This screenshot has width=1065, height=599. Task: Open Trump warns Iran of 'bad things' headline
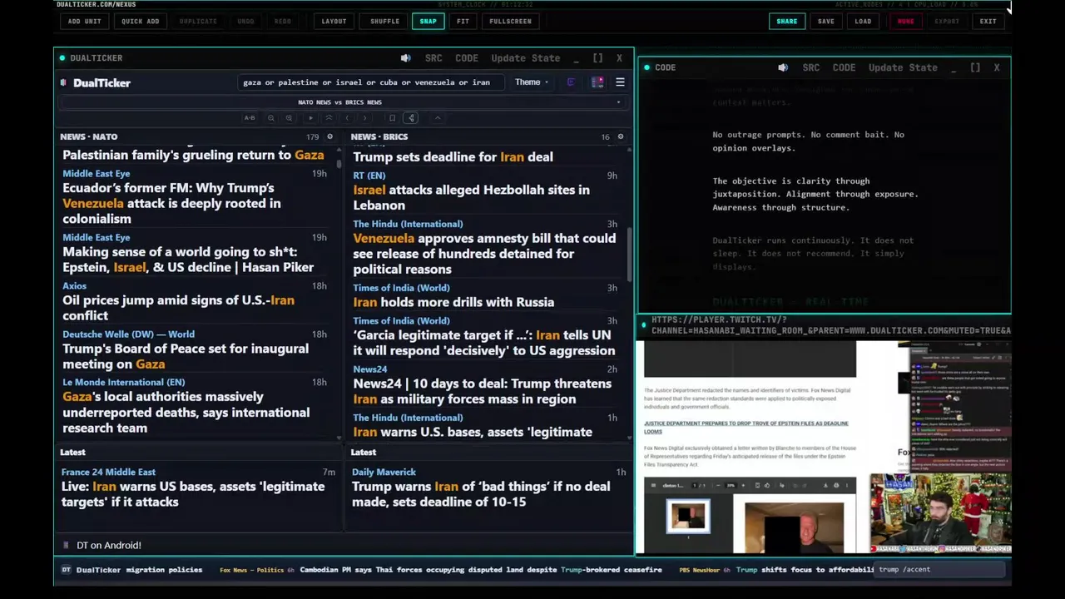[481, 494]
